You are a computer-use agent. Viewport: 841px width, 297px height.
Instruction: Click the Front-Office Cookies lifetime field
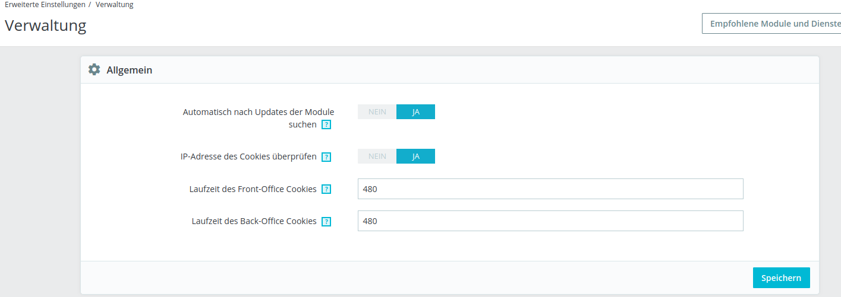tap(550, 189)
